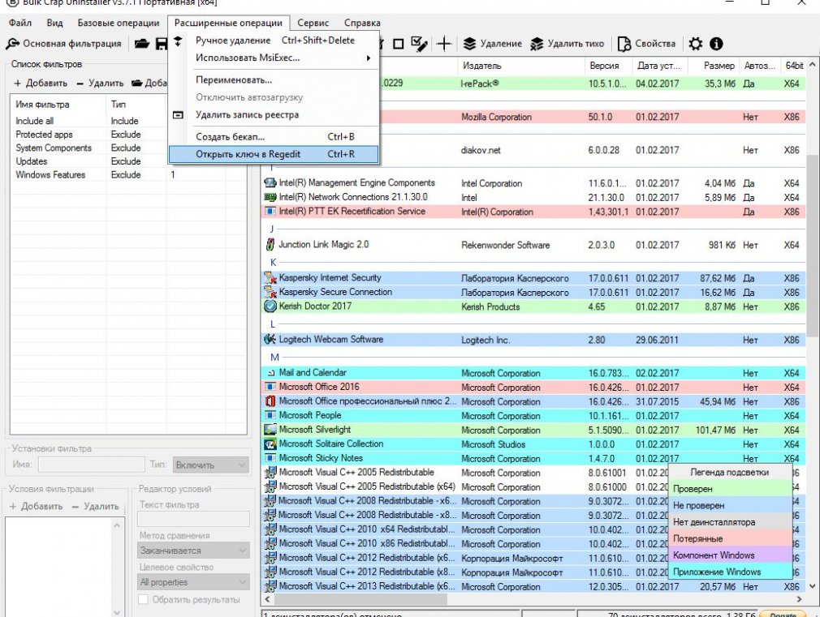The width and height of the screenshot is (820, 617).
Task: Click the Kerish Doctor 2017 icon
Action: [270, 306]
